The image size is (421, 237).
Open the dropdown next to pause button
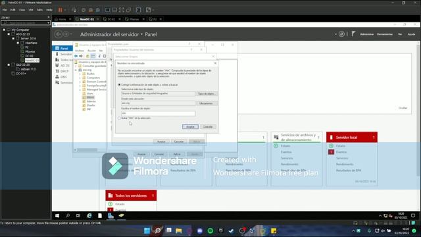[65, 10]
